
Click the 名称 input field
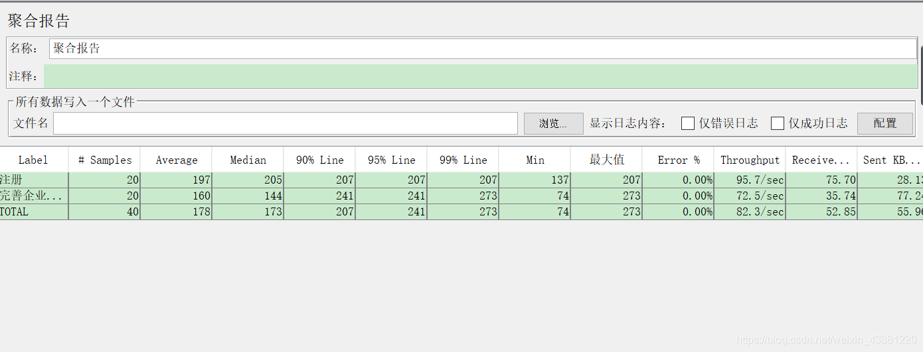483,48
